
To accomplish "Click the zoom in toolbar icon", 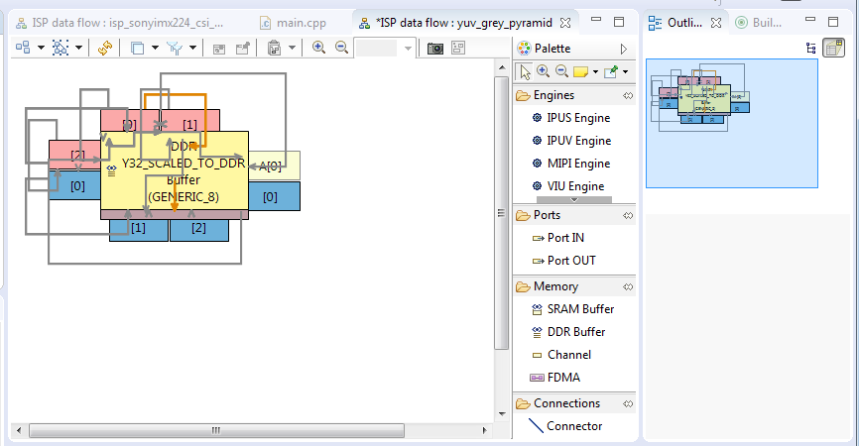I will coord(318,48).
